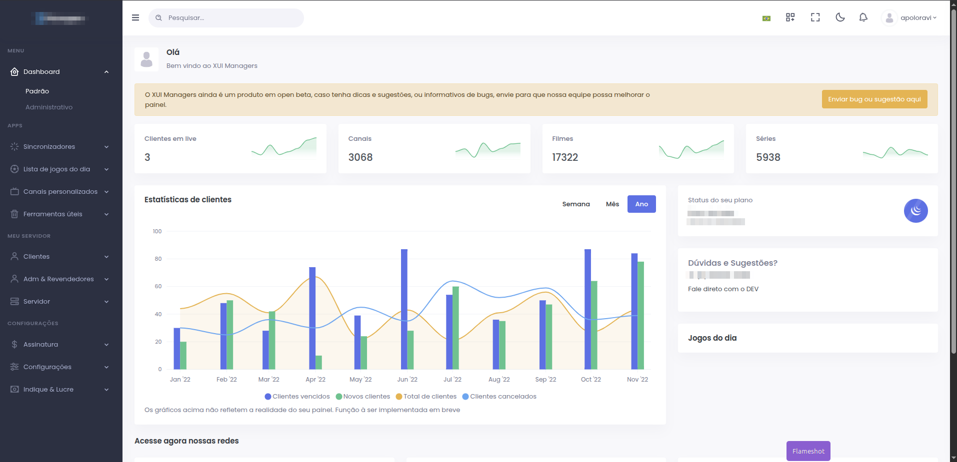Enter fullscreen mode via top bar icon
957x462 pixels.
pyautogui.click(x=815, y=17)
